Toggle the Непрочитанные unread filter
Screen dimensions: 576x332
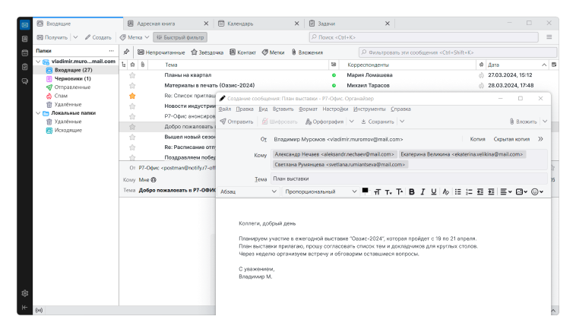[x=160, y=52]
